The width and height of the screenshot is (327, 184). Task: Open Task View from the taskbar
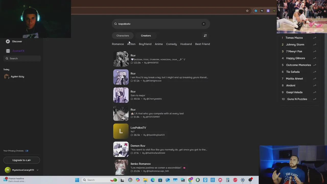(x=122, y=180)
